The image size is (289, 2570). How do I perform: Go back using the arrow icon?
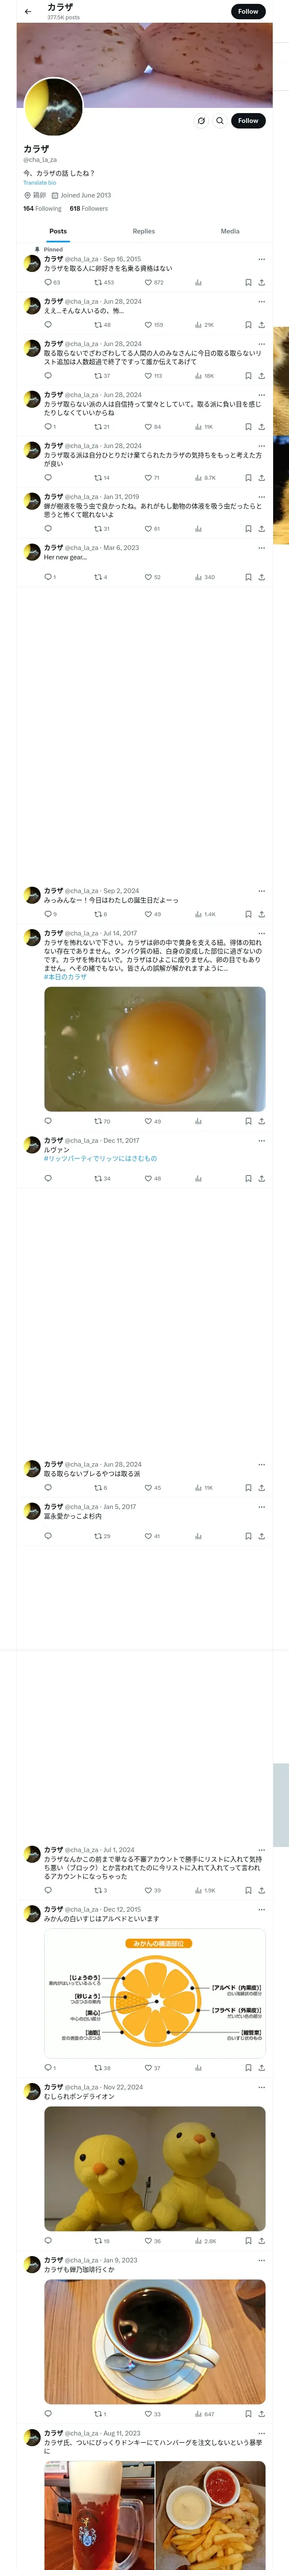click(x=28, y=12)
